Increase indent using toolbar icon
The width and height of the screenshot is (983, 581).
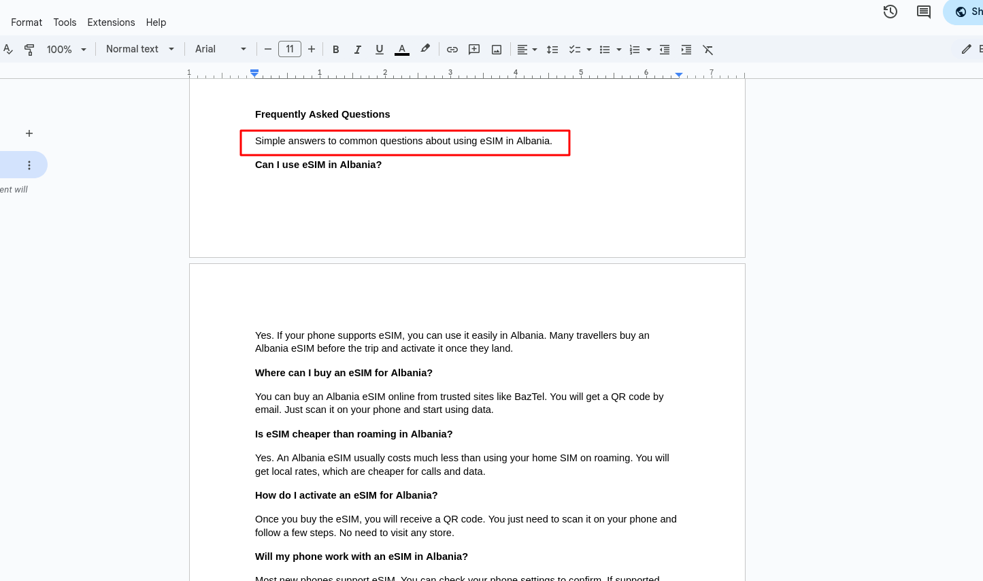686,50
